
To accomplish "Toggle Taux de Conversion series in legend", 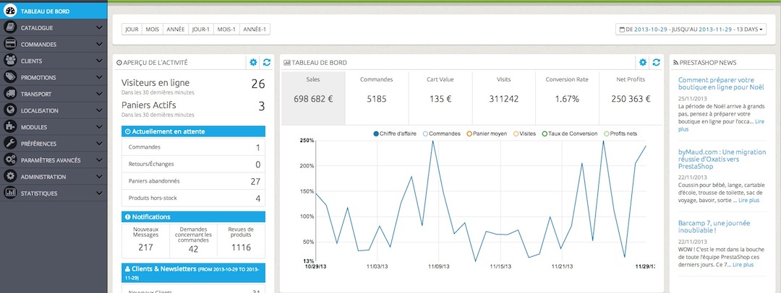I will (x=569, y=134).
